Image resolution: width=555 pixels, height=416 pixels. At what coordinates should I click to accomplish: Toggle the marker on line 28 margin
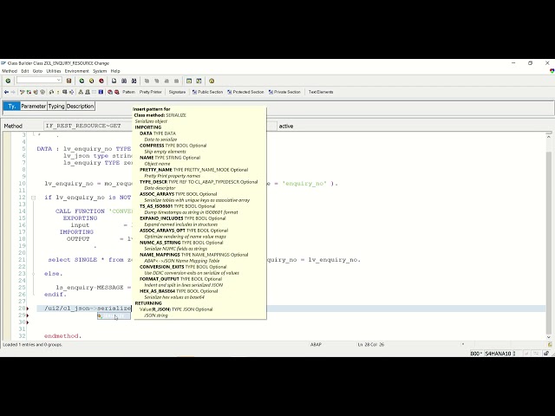point(28,309)
